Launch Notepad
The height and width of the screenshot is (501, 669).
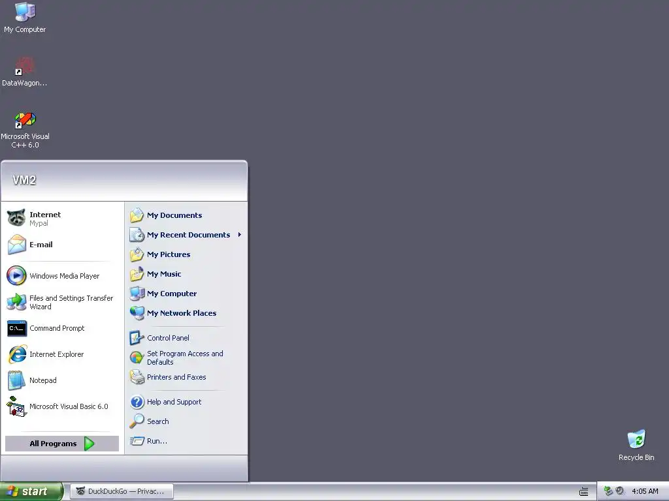click(63, 380)
